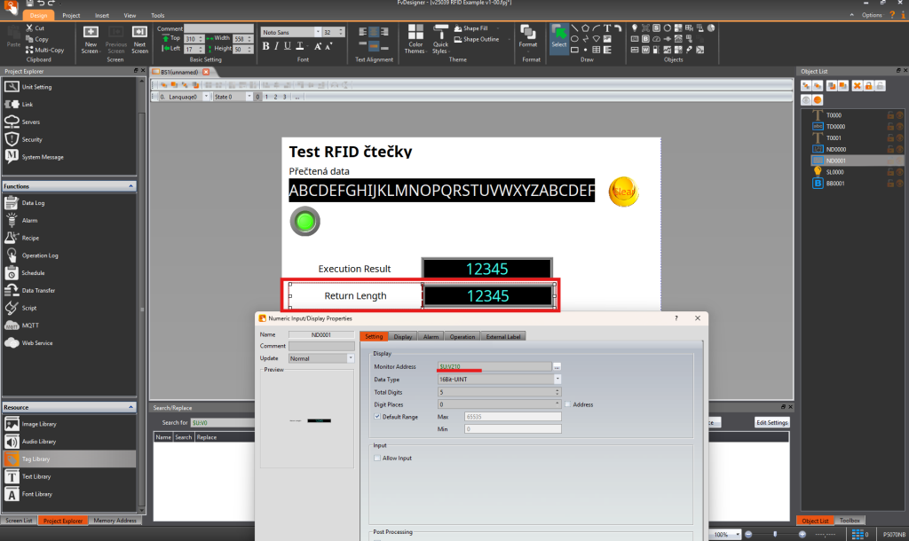Viewport: 909px width, 541px height.
Task: Uncheck the Default Range checkbox
Action: 377,416
